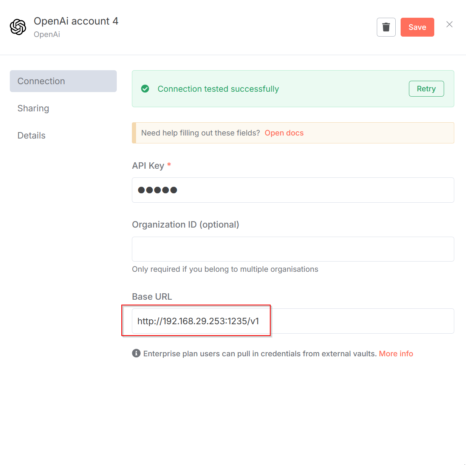
Task: Click the green success checkmark icon
Action: pos(145,89)
